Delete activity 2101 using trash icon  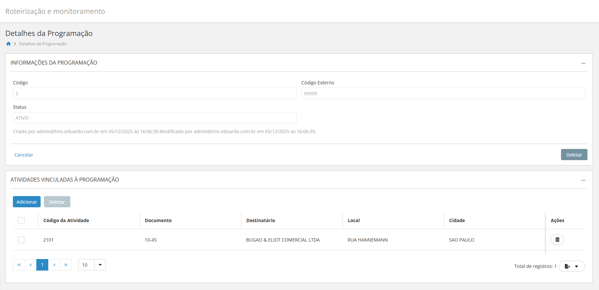click(557, 240)
